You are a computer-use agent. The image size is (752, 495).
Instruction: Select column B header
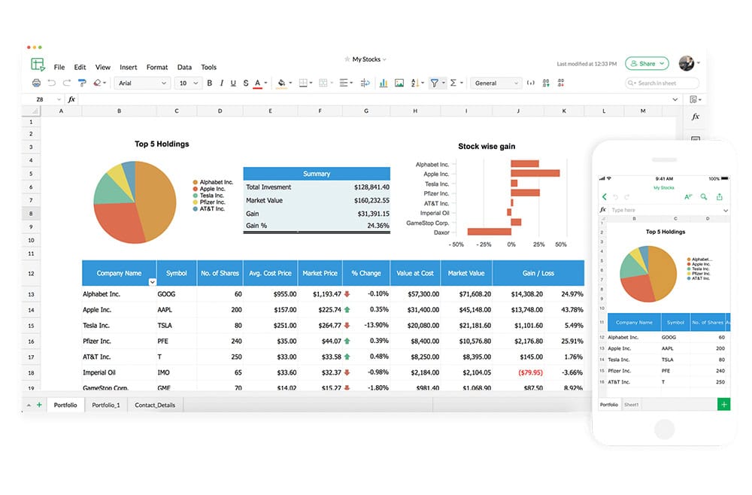(x=119, y=111)
